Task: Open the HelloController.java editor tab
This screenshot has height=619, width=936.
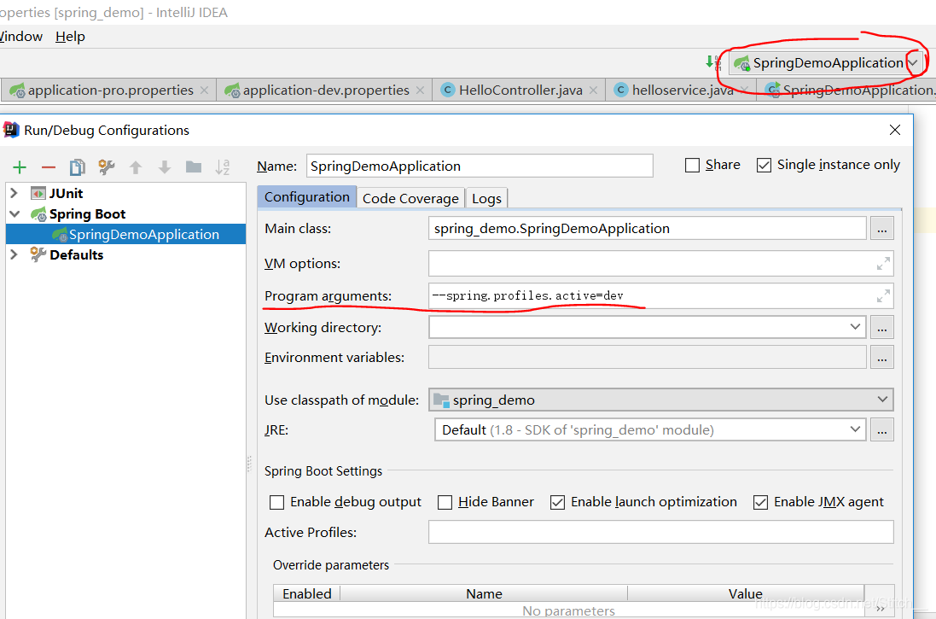Action: [520, 91]
